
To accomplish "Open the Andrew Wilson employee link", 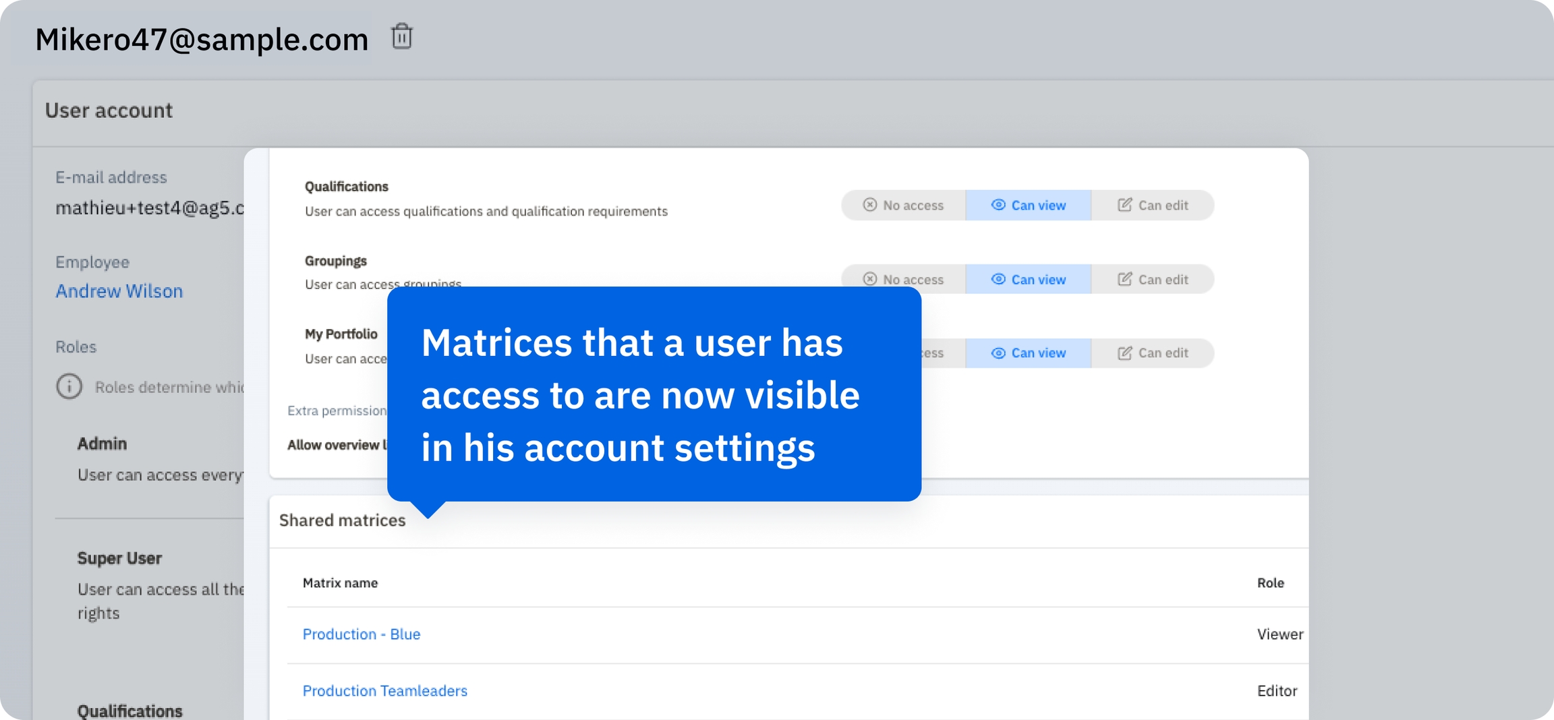I will click(x=119, y=291).
